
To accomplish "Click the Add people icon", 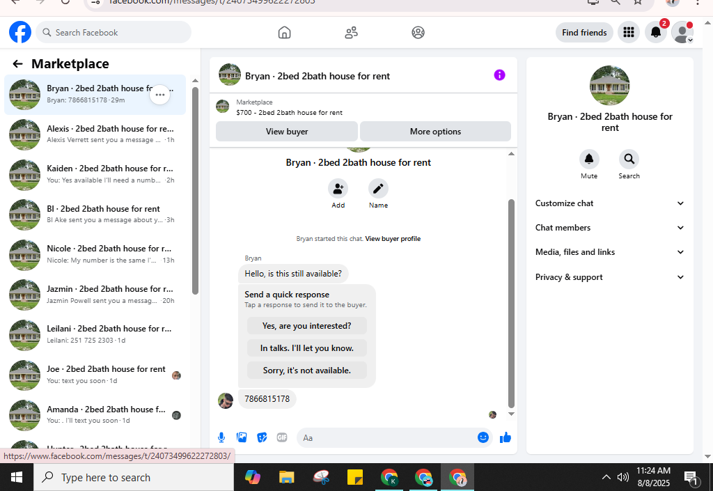I will tap(338, 188).
